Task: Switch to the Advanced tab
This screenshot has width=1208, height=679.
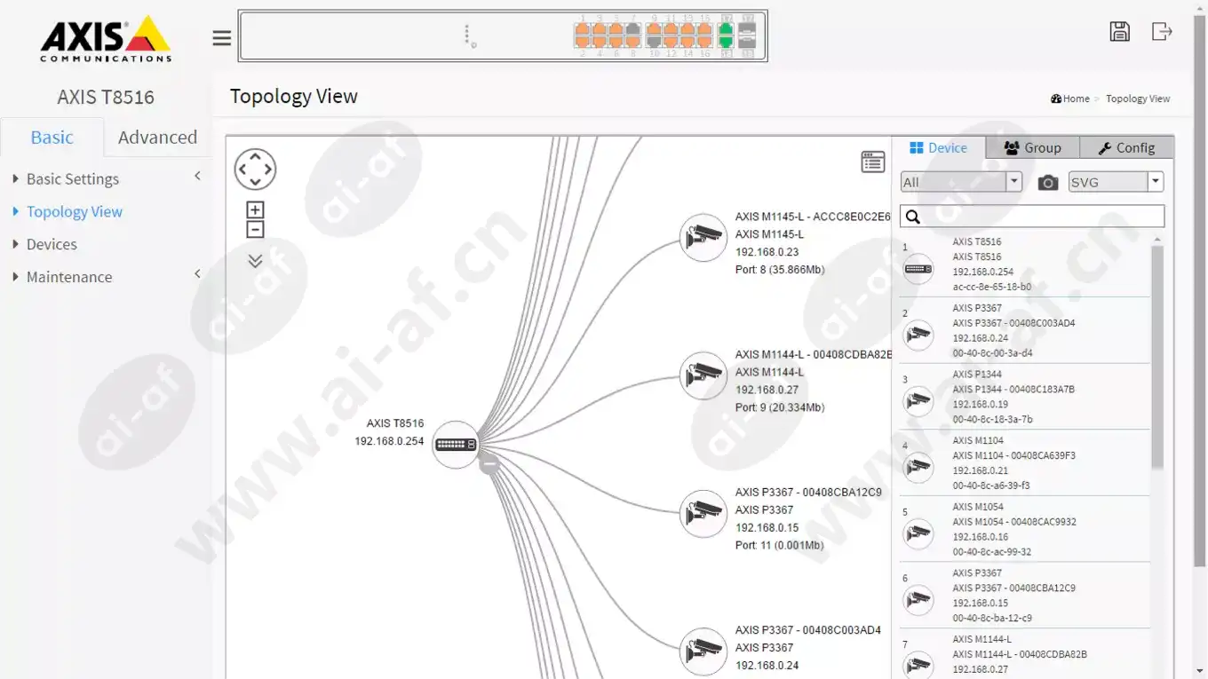Action: tap(157, 137)
